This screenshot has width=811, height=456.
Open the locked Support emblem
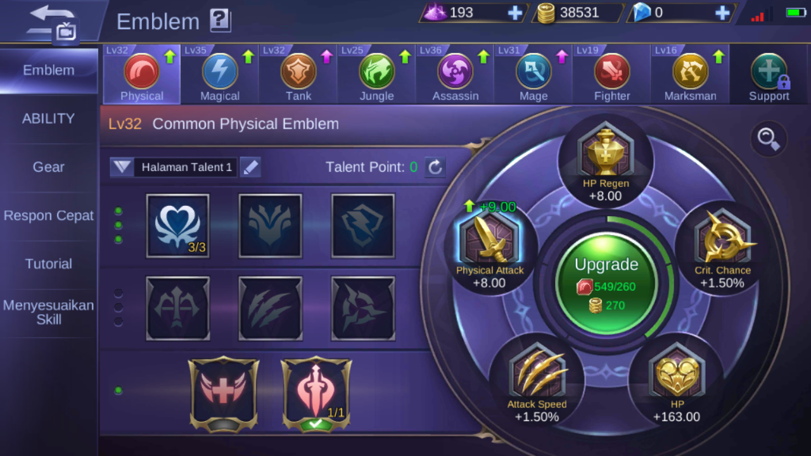(769, 71)
